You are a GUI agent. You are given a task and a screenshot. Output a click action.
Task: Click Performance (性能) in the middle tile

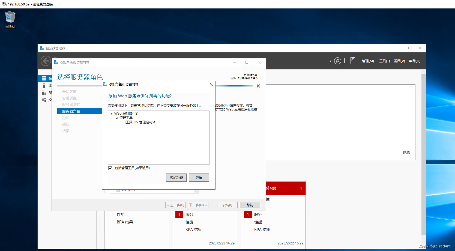click(189, 222)
